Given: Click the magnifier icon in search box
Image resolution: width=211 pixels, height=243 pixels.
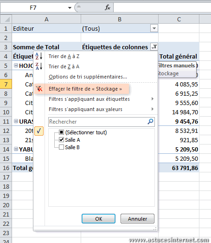Looking at the screenshot, I should click(x=150, y=122).
